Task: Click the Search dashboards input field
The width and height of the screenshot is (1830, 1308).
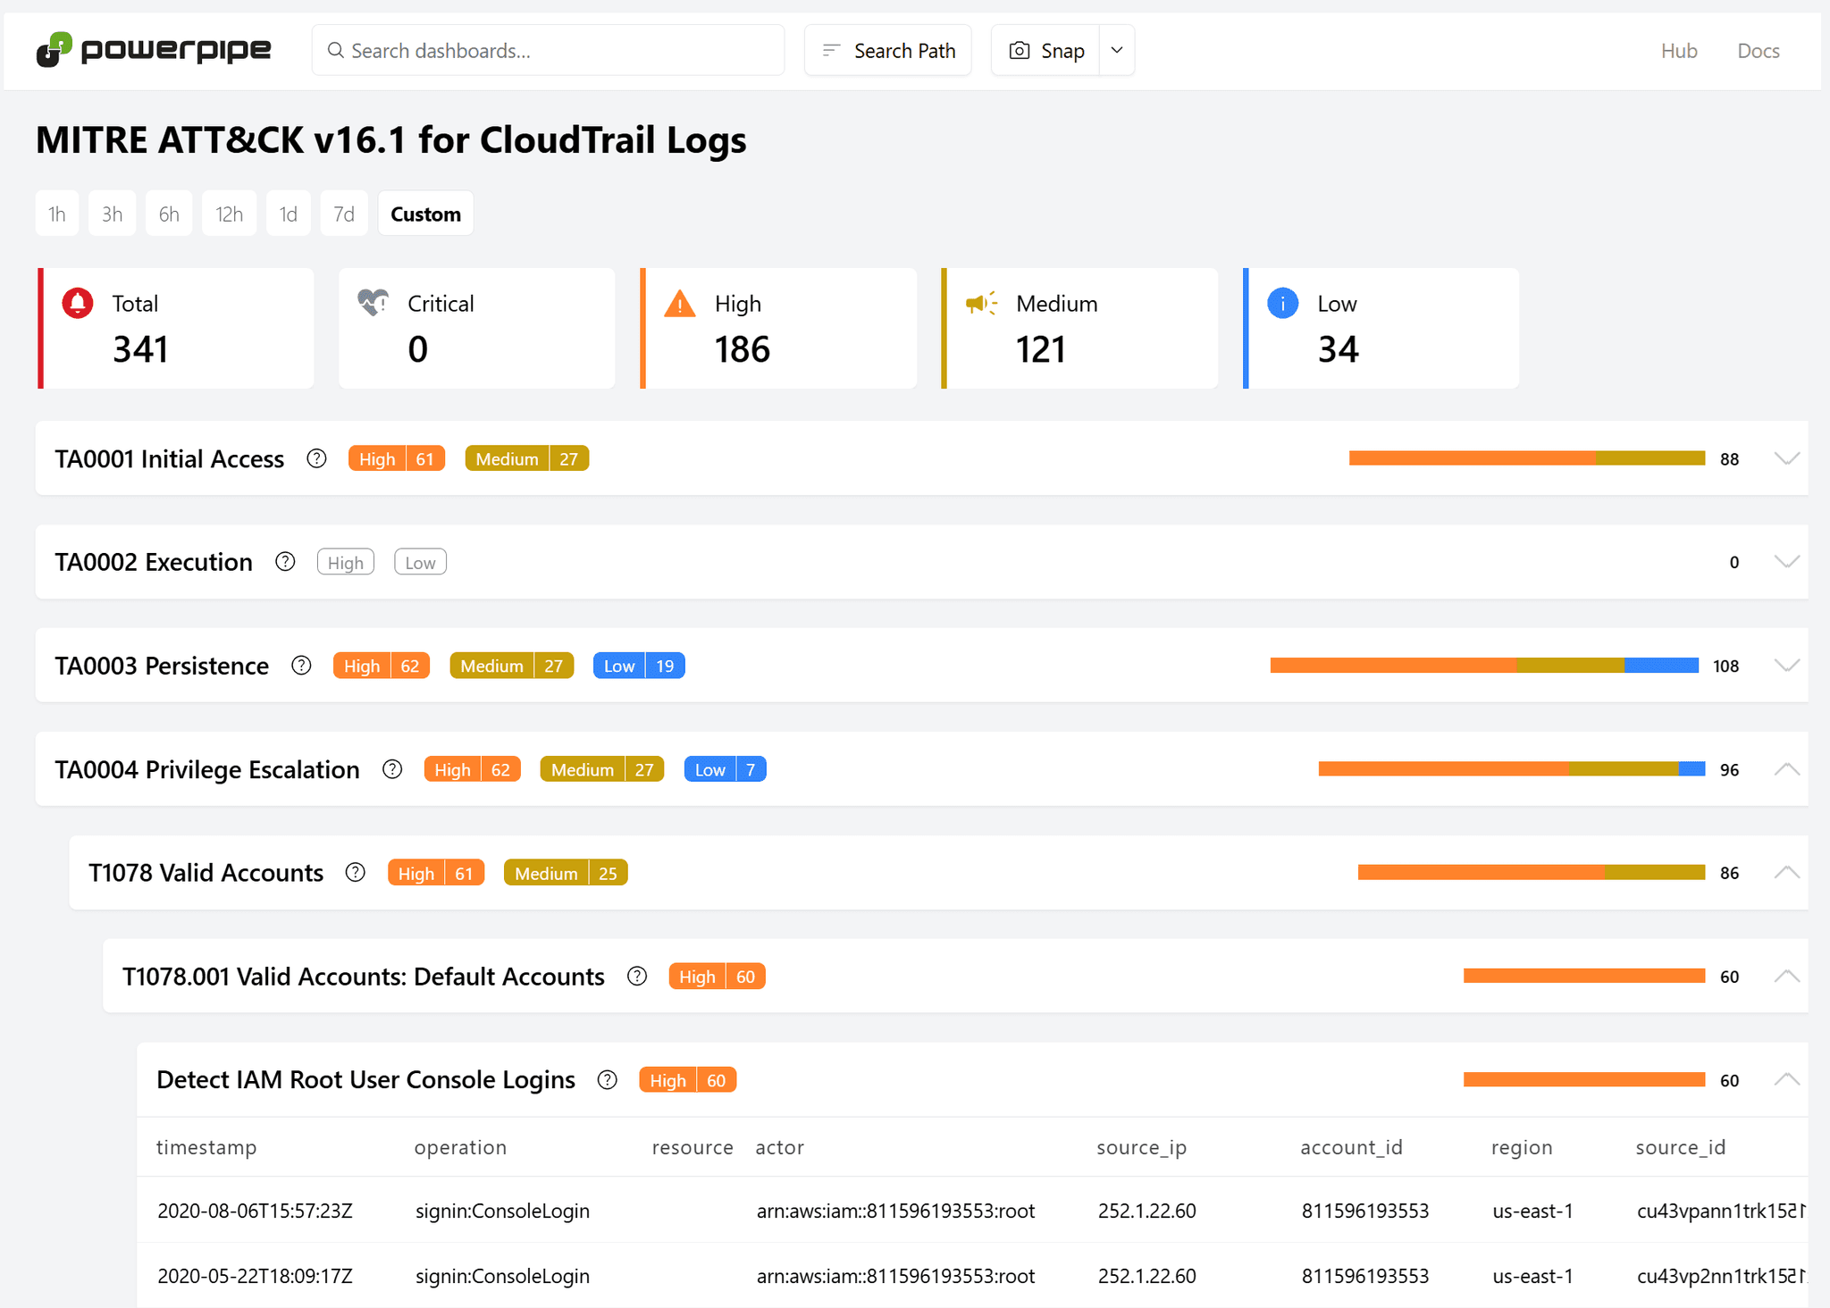Action: [548, 50]
